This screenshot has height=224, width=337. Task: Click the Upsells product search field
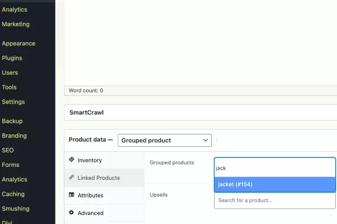(x=275, y=200)
